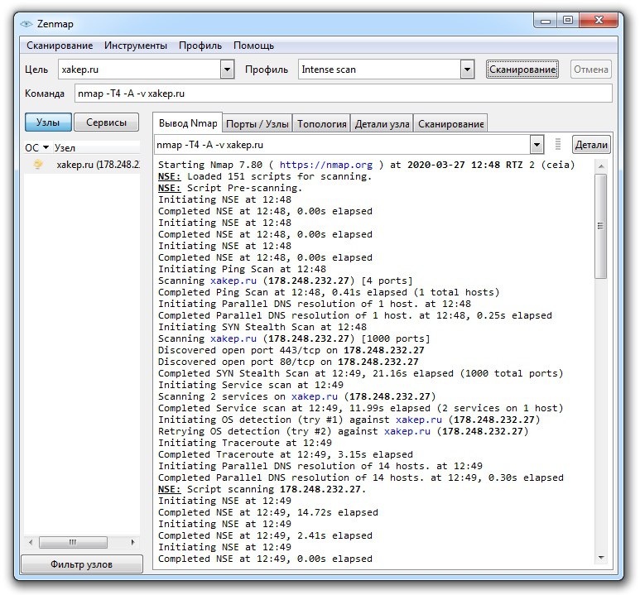Click into the Команда nmap command field
This screenshot has width=640, height=595.
click(344, 94)
